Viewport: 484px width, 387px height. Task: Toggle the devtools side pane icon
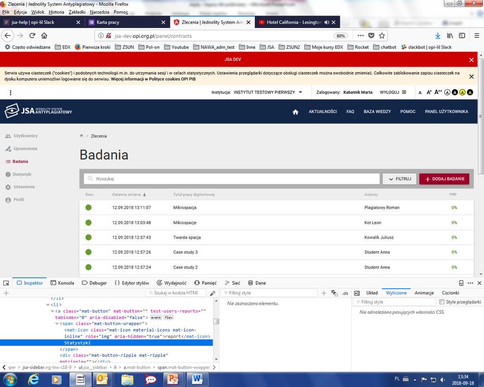click(x=357, y=293)
